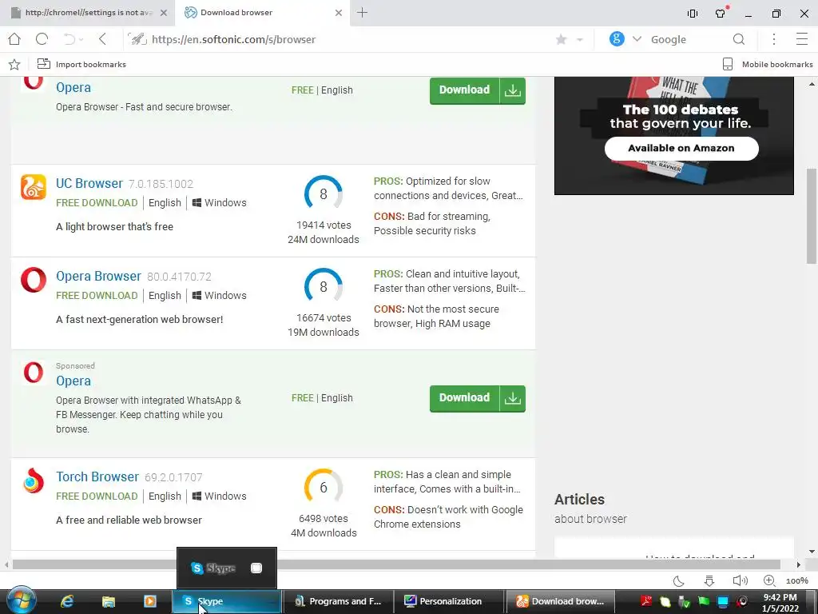The image size is (818, 614).
Task: Click the horizontal scroll right arrow
Action: point(798,565)
